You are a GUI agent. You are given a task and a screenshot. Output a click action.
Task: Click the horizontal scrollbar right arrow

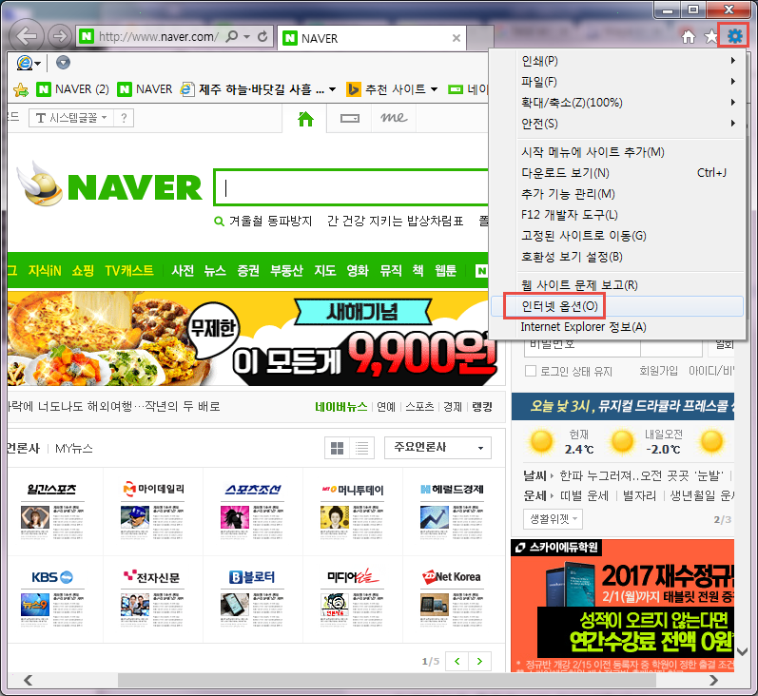pos(713,680)
